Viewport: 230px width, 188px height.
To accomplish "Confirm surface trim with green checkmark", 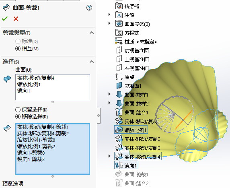I will tap(5, 19).
